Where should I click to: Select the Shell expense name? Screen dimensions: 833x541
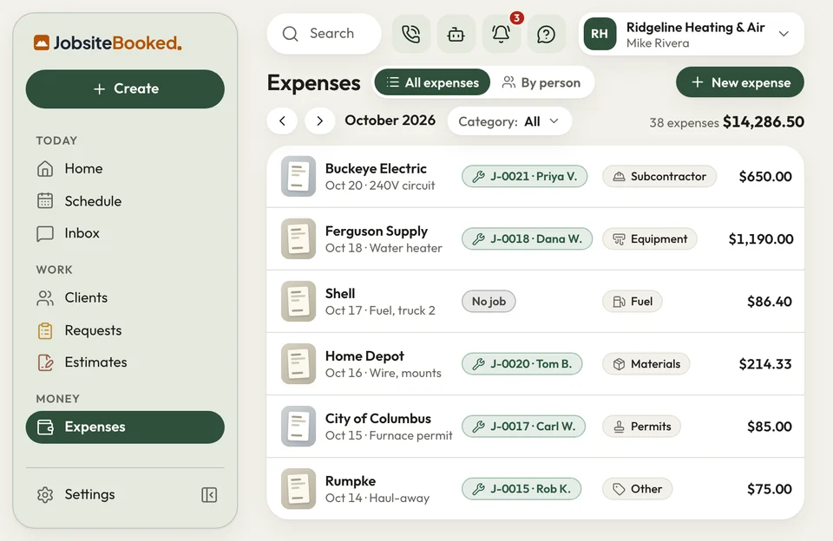340,294
